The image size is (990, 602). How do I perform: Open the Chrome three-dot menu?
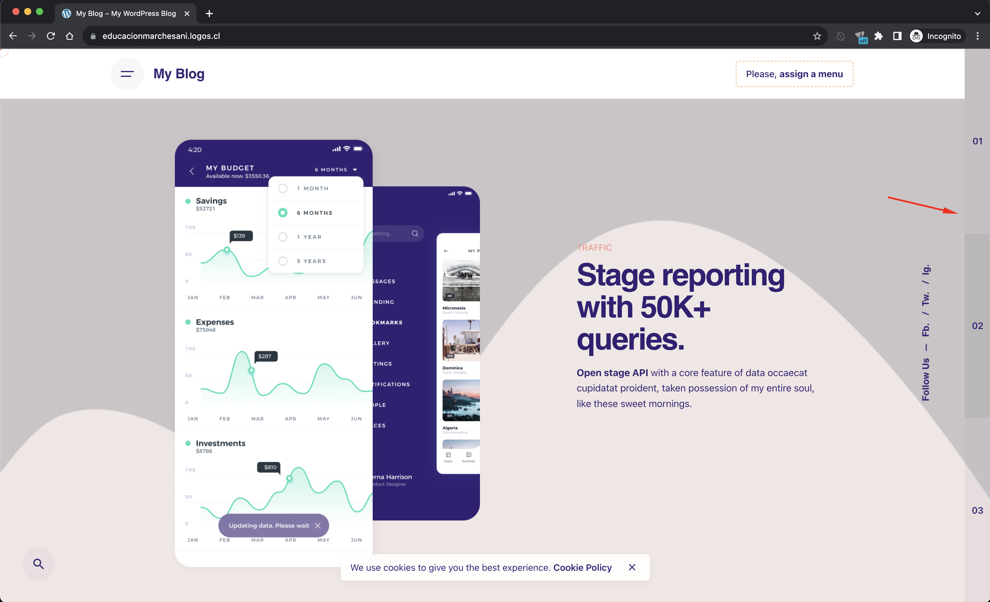pyautogui.click(x=978, y=36)
